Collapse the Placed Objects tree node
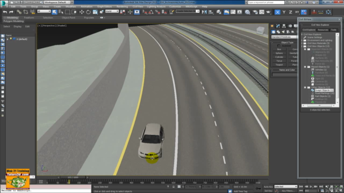 pos(305,66)
